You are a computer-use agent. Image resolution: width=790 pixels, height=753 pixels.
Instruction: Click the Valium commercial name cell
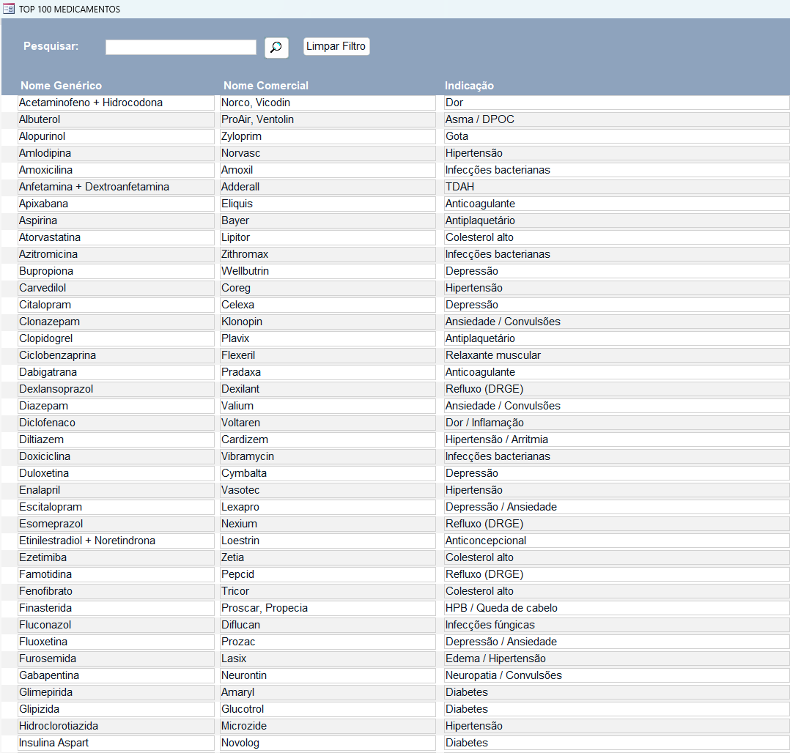pyautogui.click(x=328, y=406)
